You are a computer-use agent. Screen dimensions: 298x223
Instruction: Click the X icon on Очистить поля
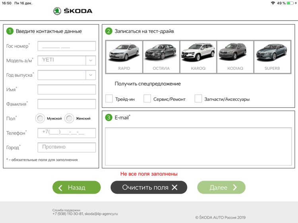(175, 188)
